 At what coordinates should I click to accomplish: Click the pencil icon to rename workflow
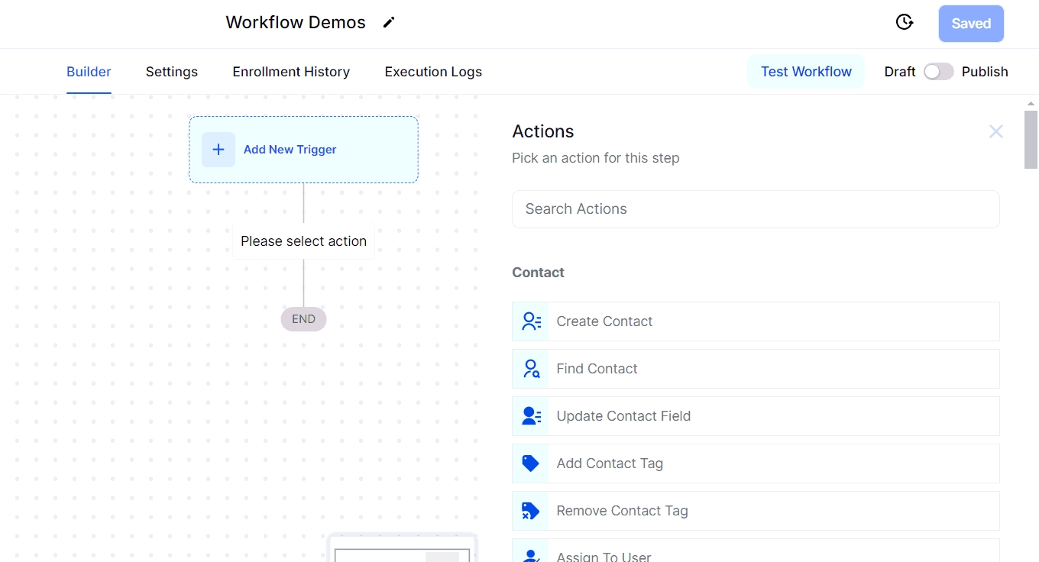point(389,23)
